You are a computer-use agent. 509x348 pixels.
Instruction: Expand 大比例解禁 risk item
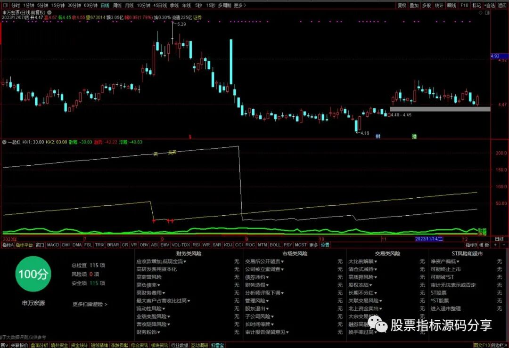[362, 261]
